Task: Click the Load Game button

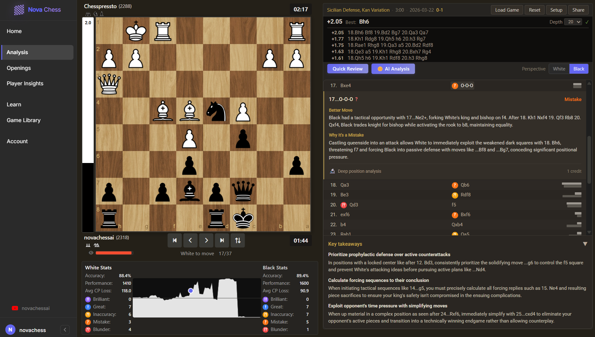Action: (x=507, y=10)
